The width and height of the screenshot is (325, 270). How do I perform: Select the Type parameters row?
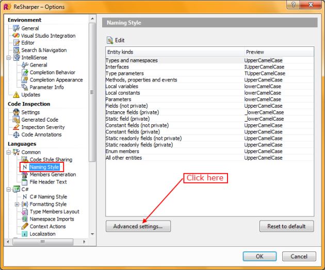click(x=209, y=73)
